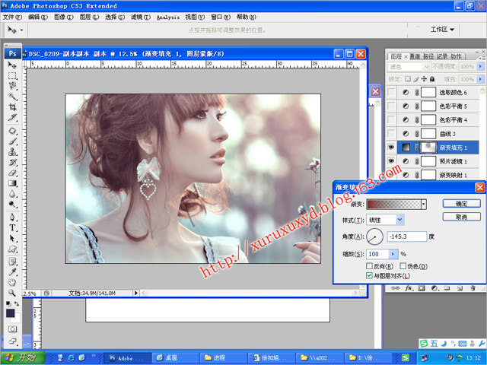Show the 色彩平衡 4 layer
The image size is (487, 365).
click(391, 120)
